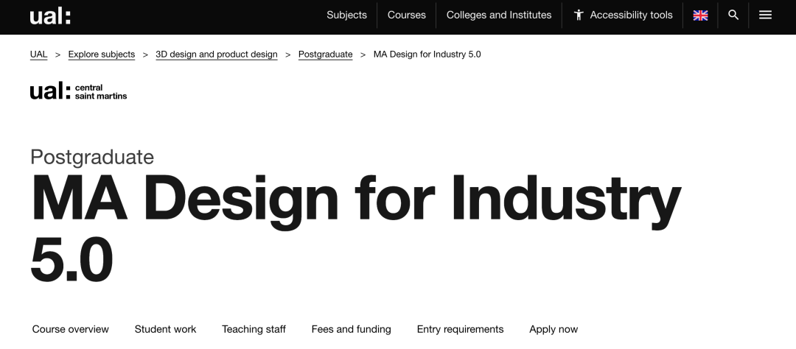Go to UAL breadcrumb link
Image resolution: width=796 pixels, height=349 pixels.
38,54
